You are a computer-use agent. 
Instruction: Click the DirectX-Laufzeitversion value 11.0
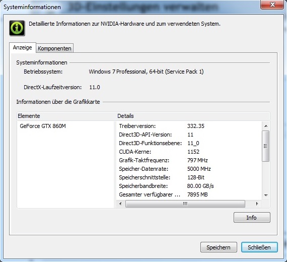click(95, 87)
